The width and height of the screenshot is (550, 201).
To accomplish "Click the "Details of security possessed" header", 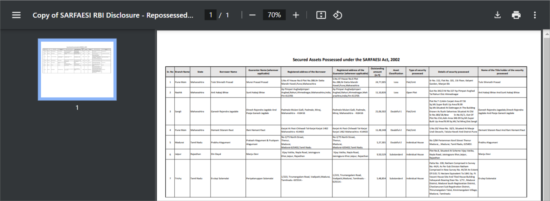I will click(x=453, y=72).
